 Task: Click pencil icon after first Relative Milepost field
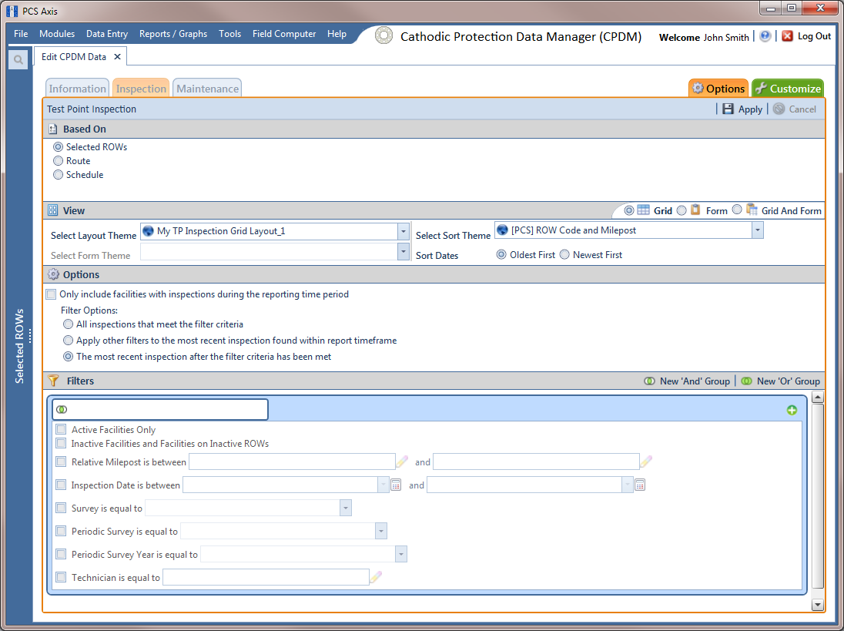coord(402,462)
